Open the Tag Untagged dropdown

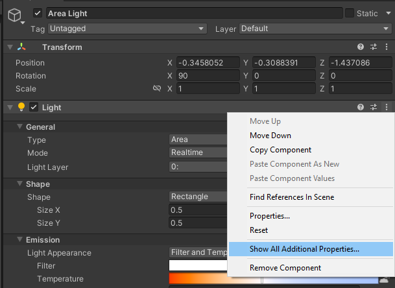click(128, 29)
